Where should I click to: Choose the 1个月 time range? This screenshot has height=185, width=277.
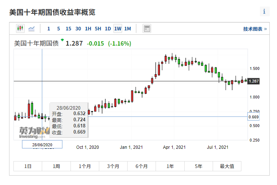(85, 166)
